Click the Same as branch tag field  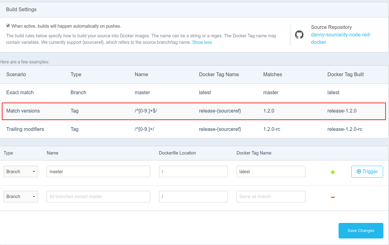click(x=271, y=196)
